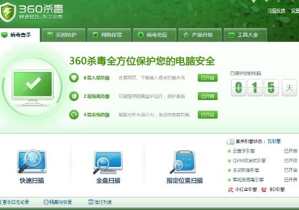
Task: Click the 360 shield logo
Action: 7,12
